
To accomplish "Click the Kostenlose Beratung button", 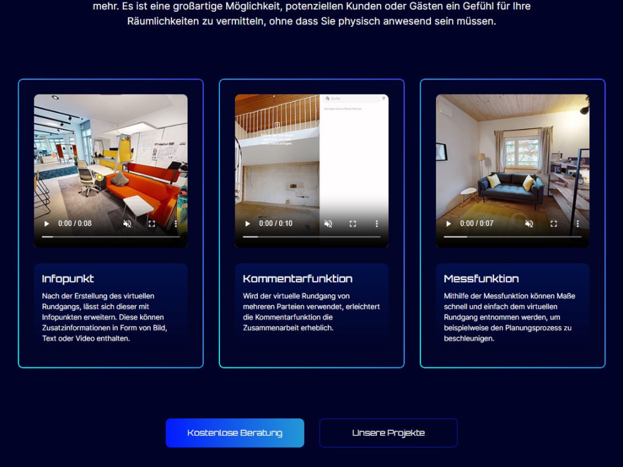I will [235, 433].
